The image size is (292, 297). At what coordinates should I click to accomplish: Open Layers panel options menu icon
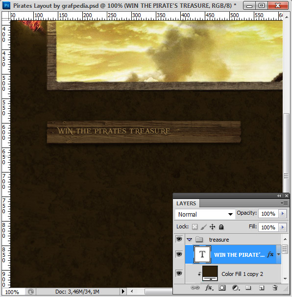click(x=284, y=203)
